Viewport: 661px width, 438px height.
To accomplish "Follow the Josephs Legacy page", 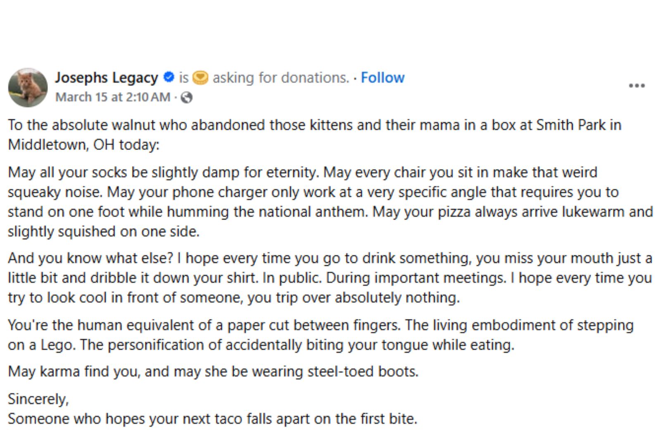I will pos(383,78).
